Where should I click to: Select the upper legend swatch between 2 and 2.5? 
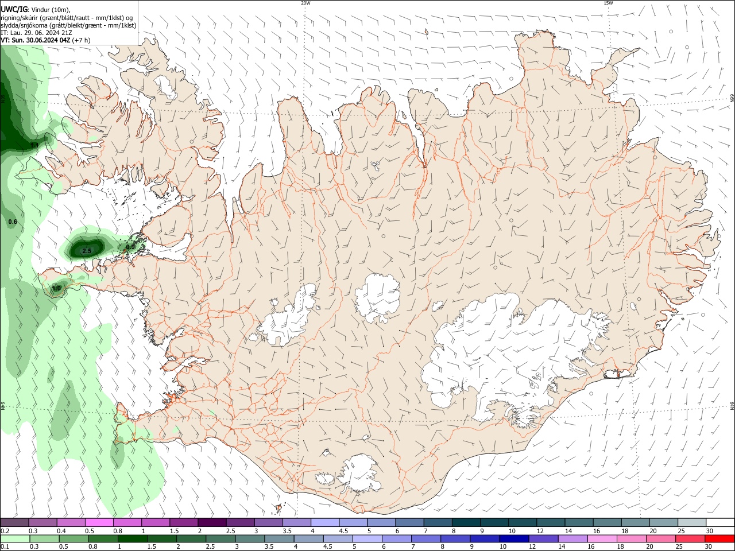click(212, 523)
